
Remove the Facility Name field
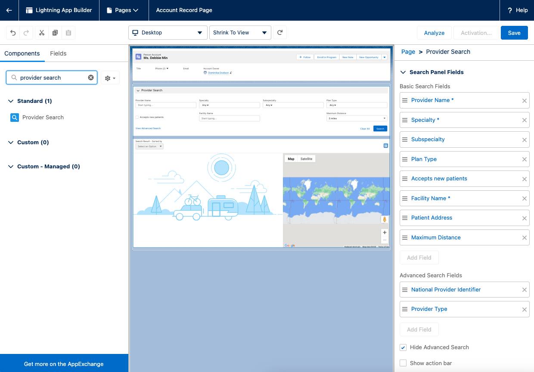pos(525,198)
